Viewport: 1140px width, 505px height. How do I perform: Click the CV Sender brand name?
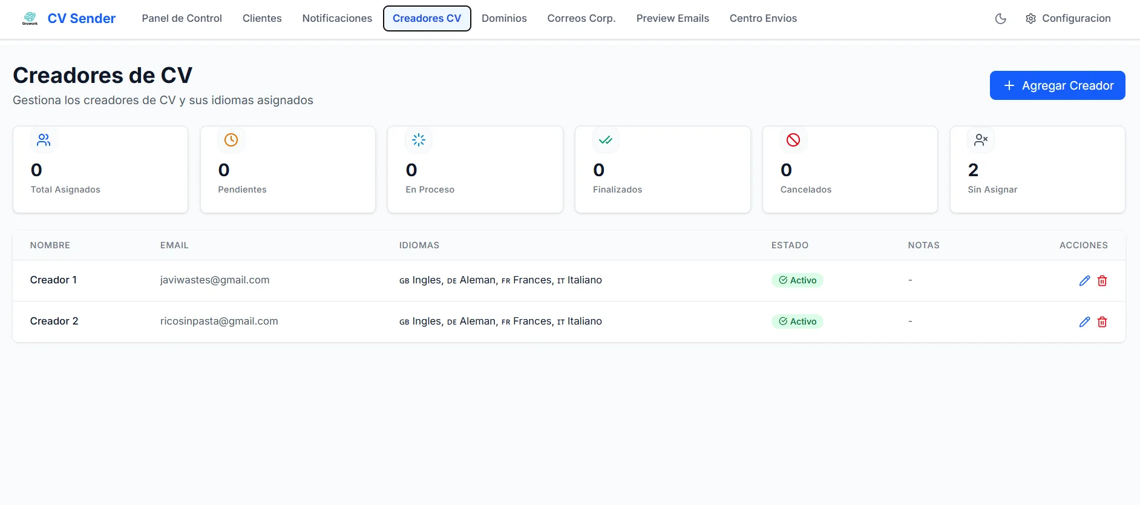click(82, 19)
